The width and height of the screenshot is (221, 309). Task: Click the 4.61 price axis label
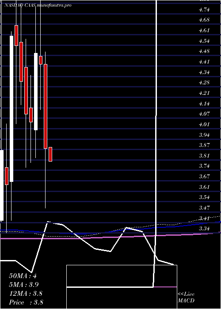pyautogui.click(x=204, y=30)
